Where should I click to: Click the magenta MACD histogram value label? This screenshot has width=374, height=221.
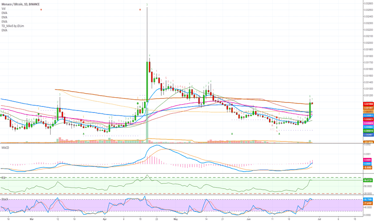[367, 160]
